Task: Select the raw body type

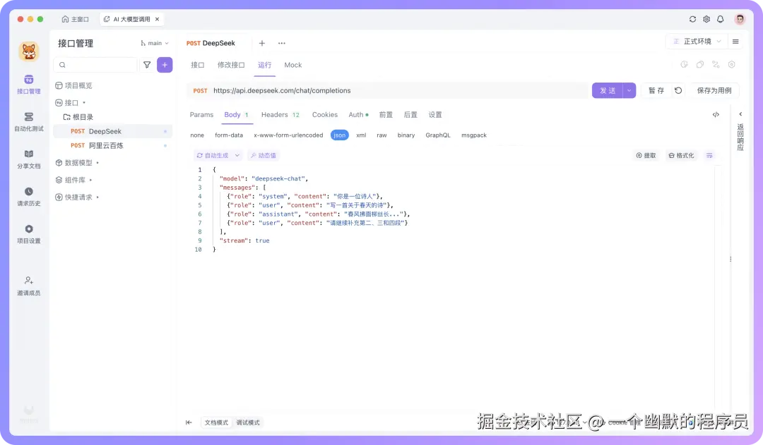Action: [x=381, y=135]
